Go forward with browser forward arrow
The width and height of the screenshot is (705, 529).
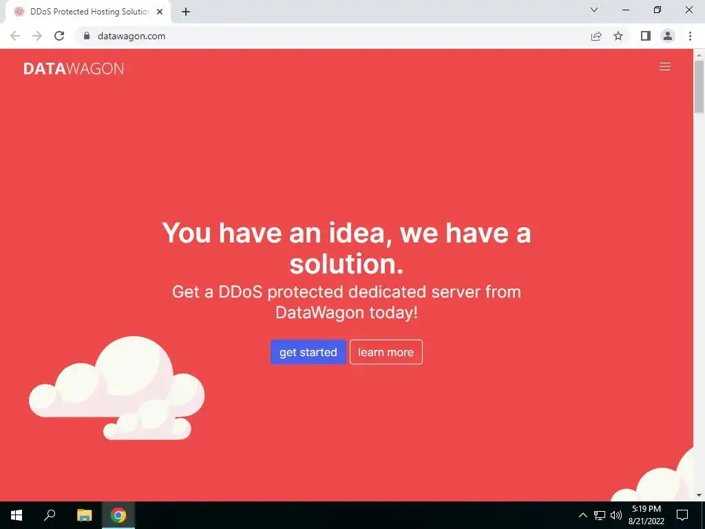[37, 36]
